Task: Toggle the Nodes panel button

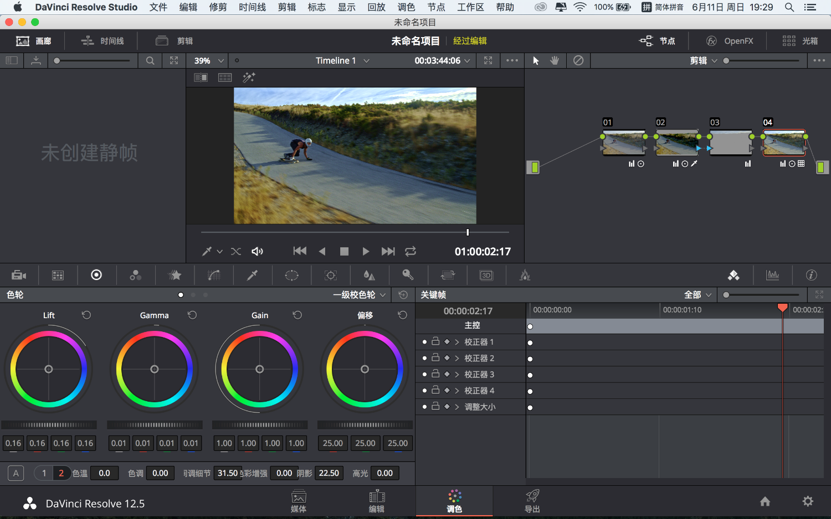Action: [657, 41]
